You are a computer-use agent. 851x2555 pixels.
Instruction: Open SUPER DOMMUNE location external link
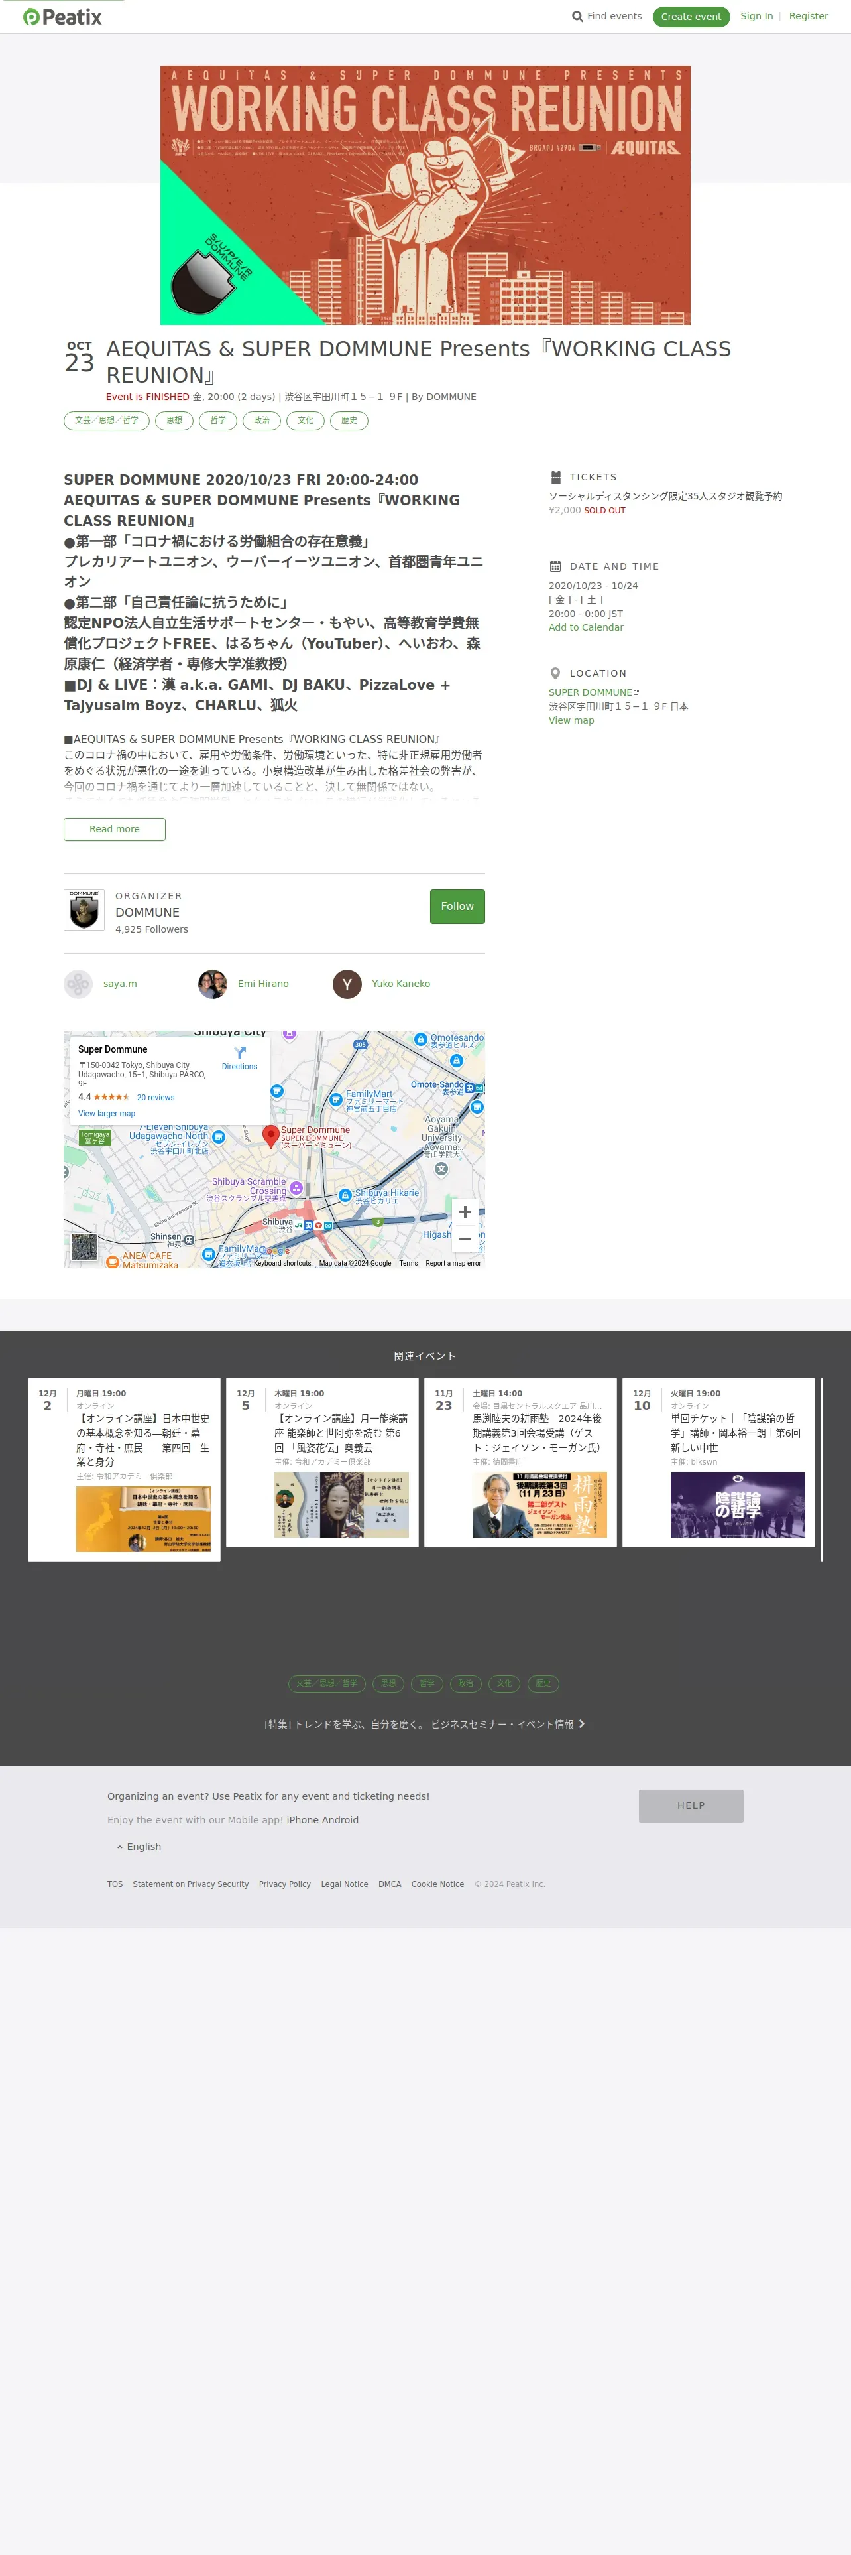click(x=595, y=692)
